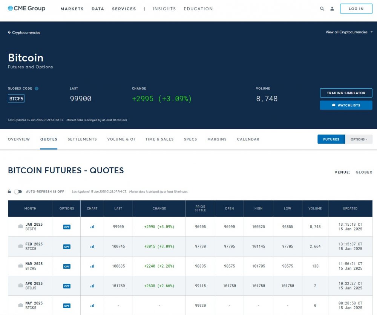This screenshot has height=315, width=377.
Task: Switch to the Margins tab
Action: (217, 139)
